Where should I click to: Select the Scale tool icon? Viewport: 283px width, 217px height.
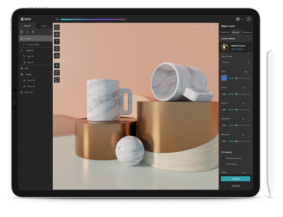(x=57, y=80)
